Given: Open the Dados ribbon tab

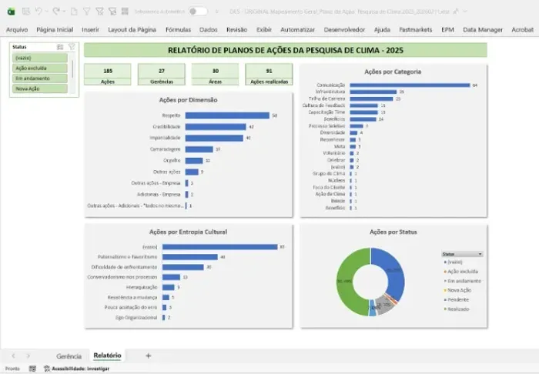Looking at the screenshot, I should [x=209, y=29].
